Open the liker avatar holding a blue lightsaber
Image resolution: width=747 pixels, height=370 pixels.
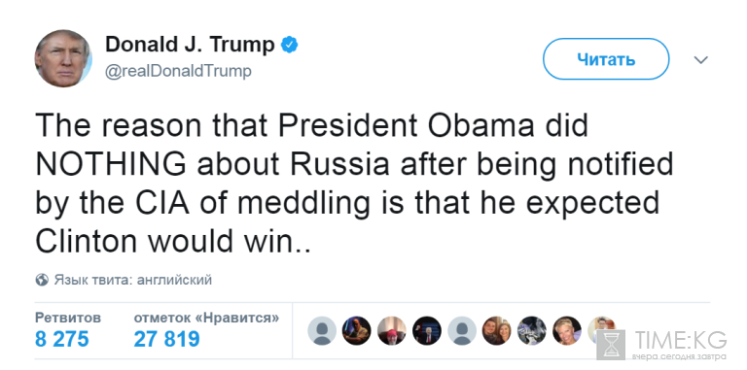click(x=356, y=330)
